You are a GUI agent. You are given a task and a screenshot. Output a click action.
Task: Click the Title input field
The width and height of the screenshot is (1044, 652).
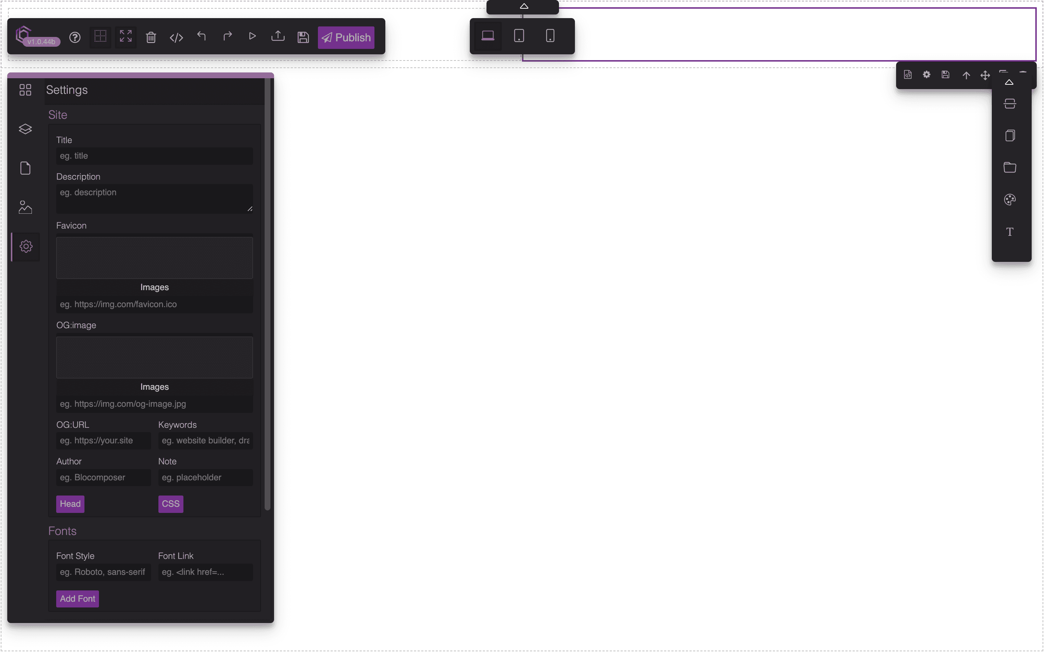pyautogui.click(x=154, y=155)
